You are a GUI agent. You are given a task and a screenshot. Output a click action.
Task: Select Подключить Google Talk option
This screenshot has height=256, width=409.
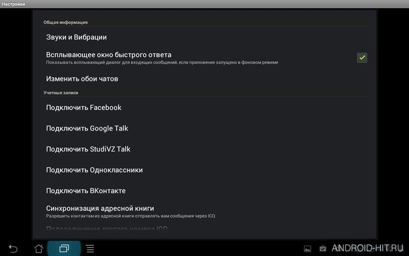(x=204, y=129)
